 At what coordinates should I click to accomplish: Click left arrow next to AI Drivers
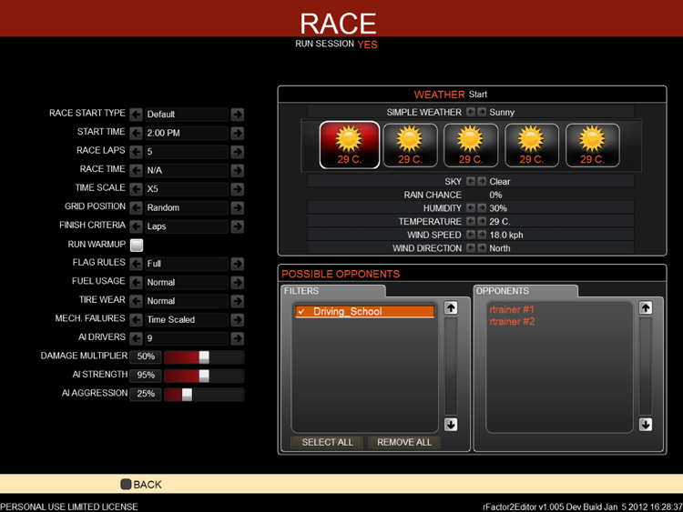point(136,338)
